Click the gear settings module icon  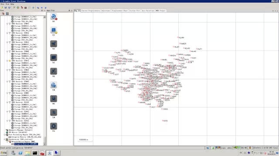(54, 126)
